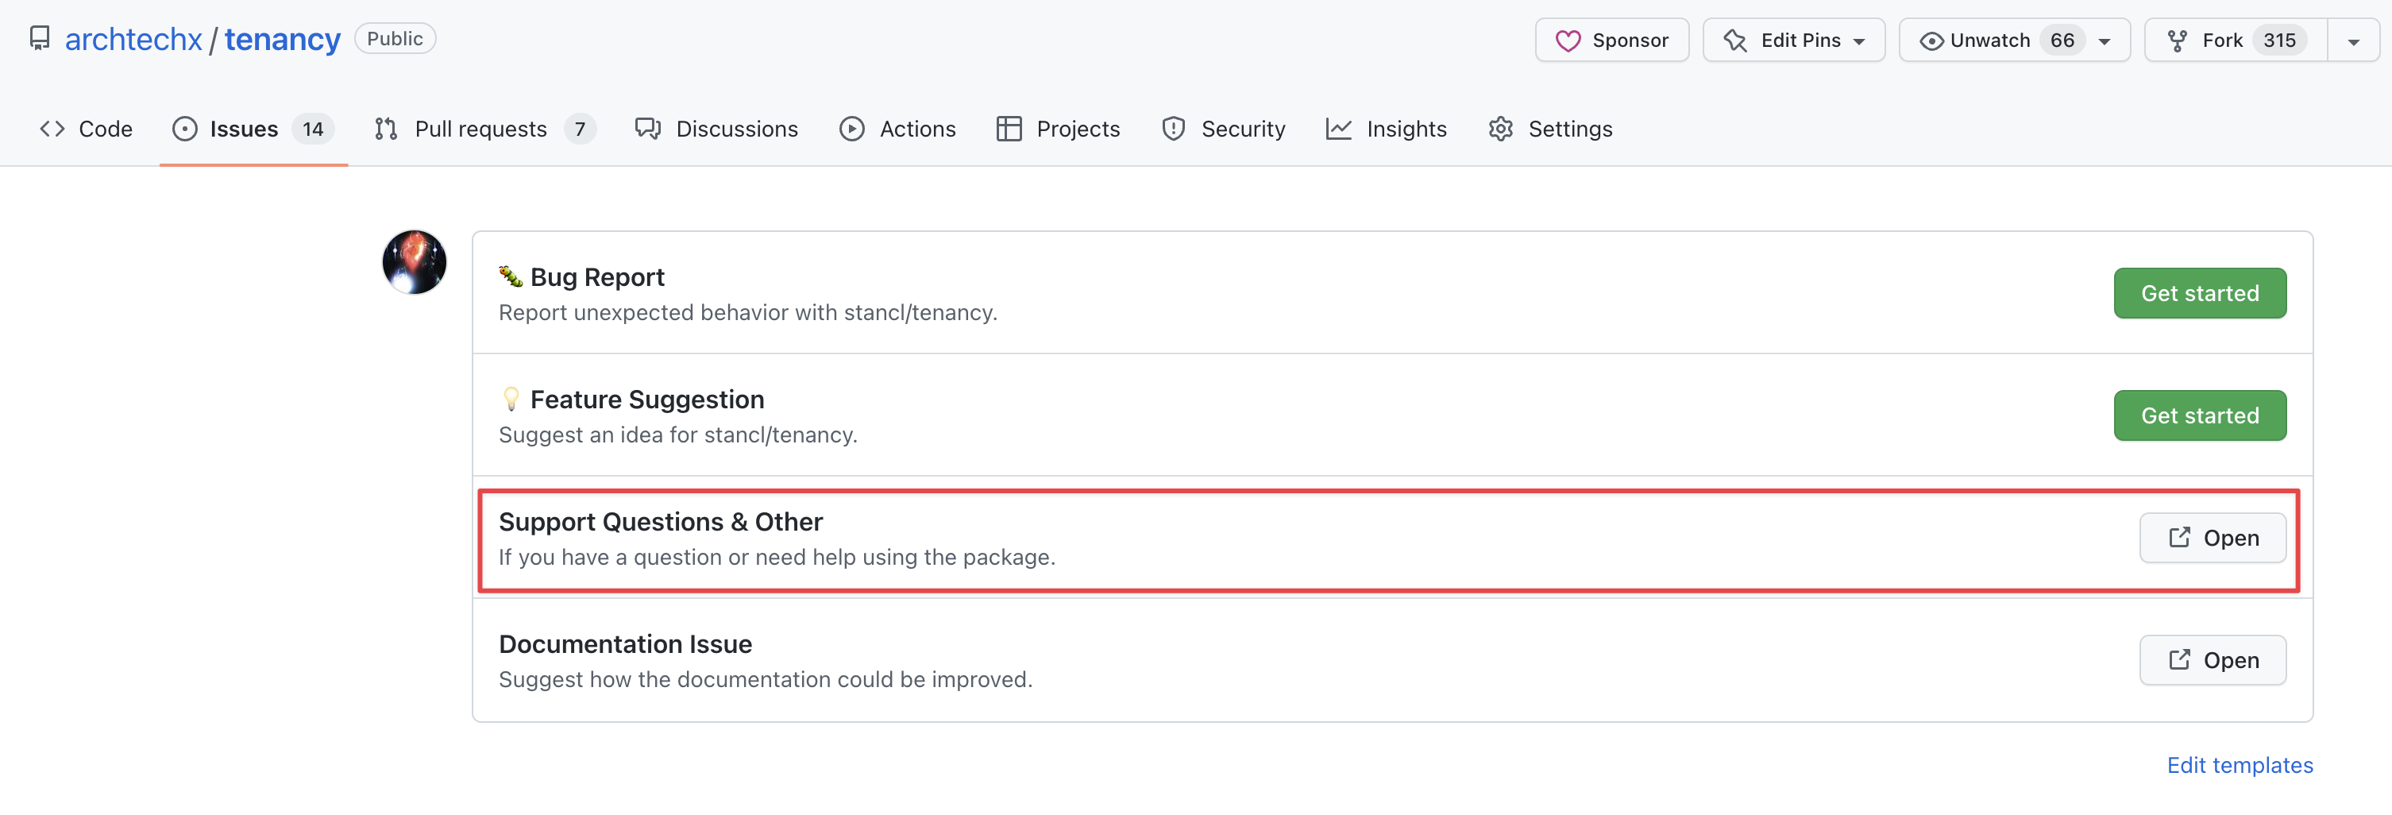
Task: Click the Security shield icon
Action: click(1174, 129)
